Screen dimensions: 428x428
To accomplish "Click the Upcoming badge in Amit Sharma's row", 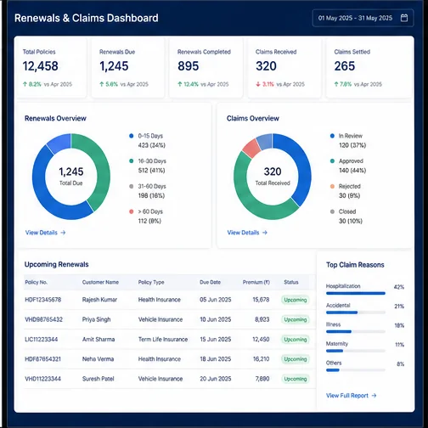I will (296, 340).
